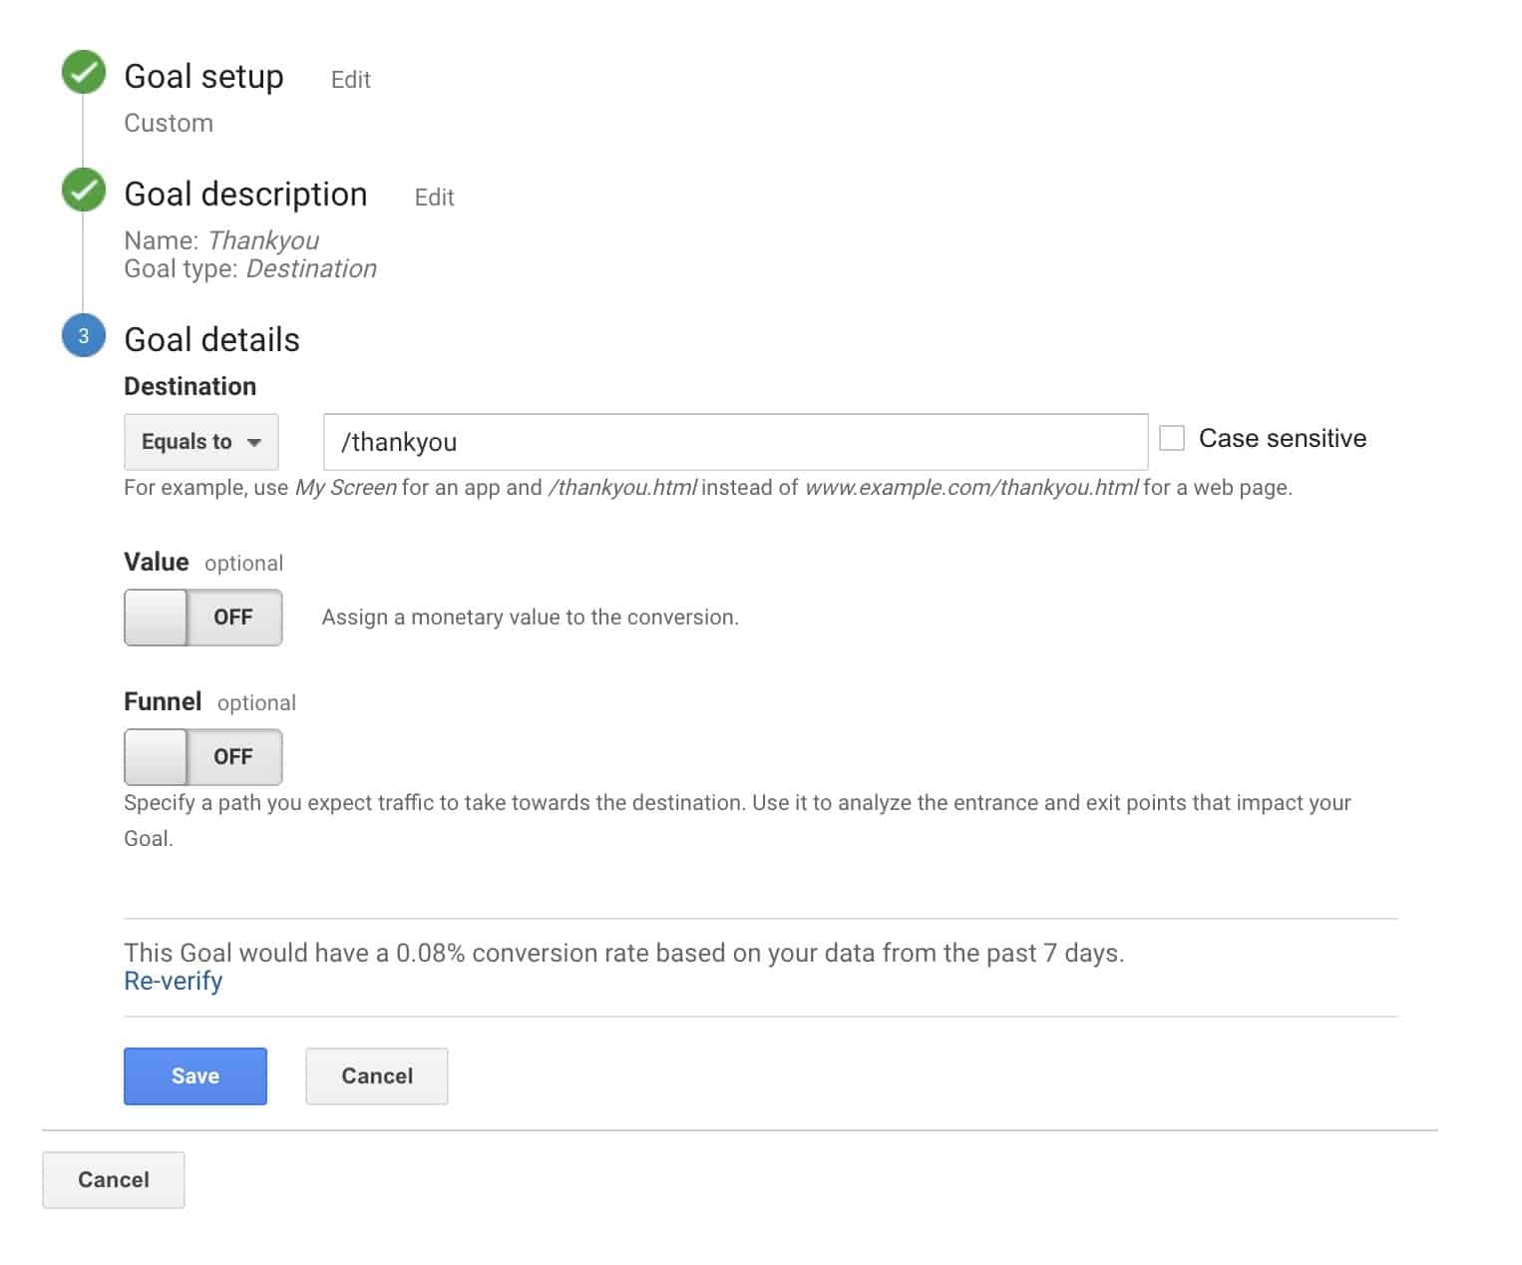The width and height of the screenshot is (1522, 1265).
Task: Click the Goal description green checkmark
Action: (x=84, y=190)
